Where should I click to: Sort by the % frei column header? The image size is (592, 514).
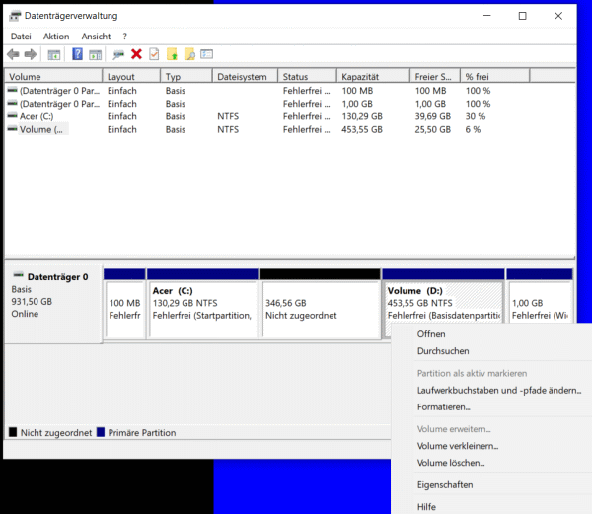pos(495,76)
